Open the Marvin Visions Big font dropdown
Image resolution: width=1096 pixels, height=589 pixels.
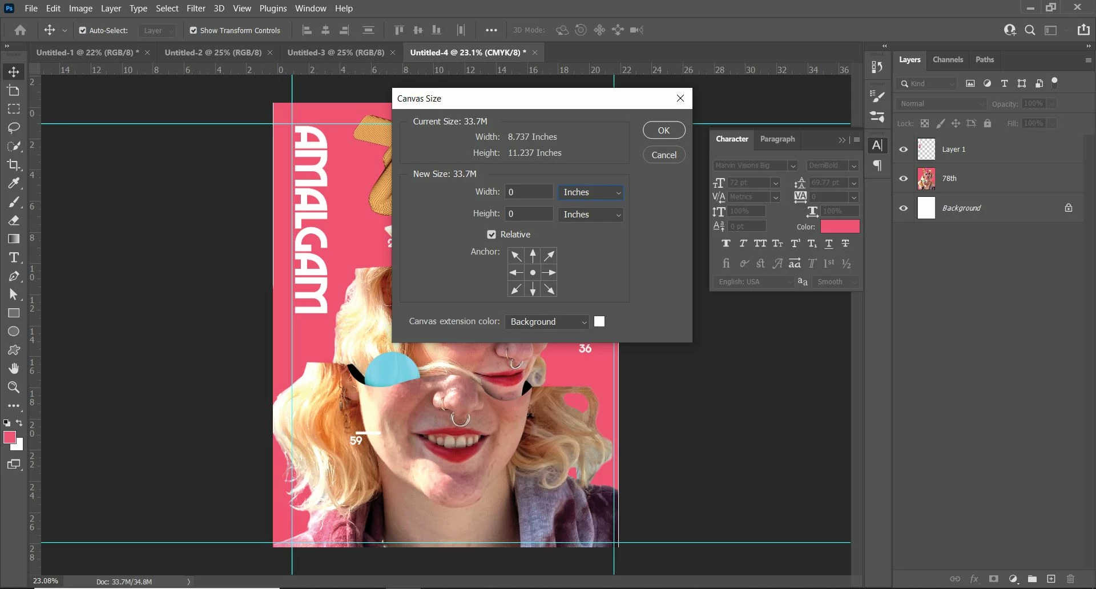792,166
